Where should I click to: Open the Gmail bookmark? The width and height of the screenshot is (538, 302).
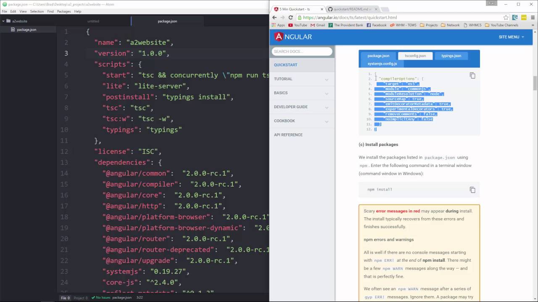pyautogui.click(x=318, y=25)
